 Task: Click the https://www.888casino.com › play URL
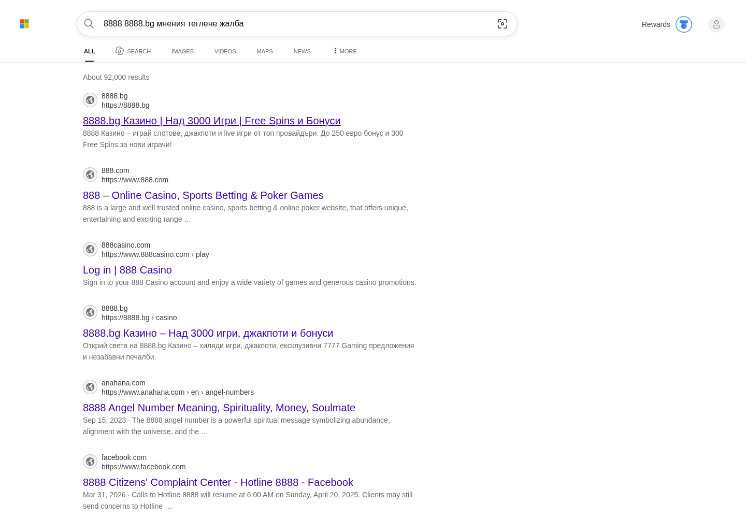[155, 254]
